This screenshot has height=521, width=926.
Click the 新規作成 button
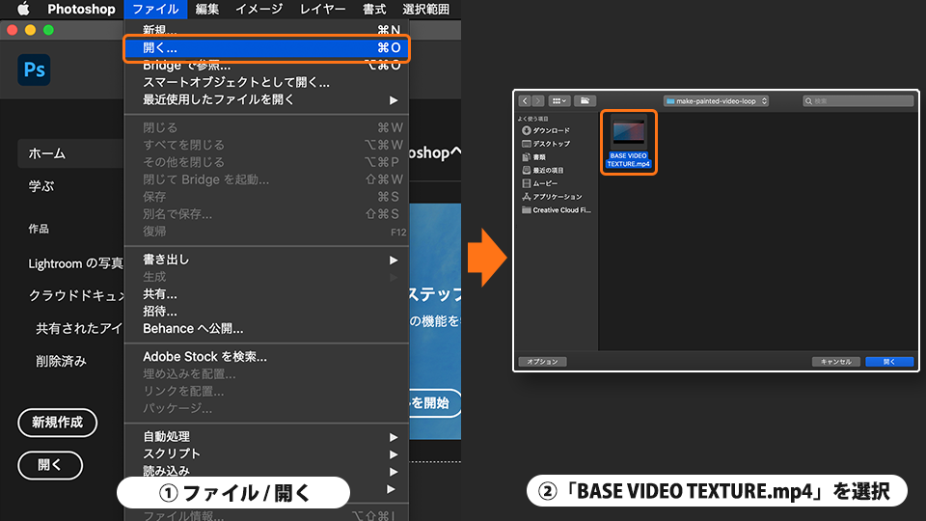(x=57, y=423)
